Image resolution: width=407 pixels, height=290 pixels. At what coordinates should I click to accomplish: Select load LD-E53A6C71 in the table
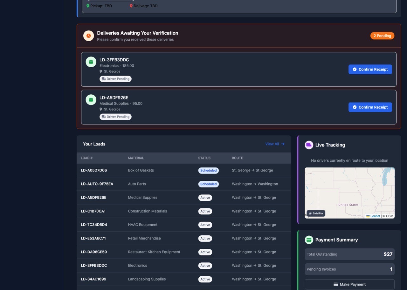pyautogui.click(x=93, y=239)
